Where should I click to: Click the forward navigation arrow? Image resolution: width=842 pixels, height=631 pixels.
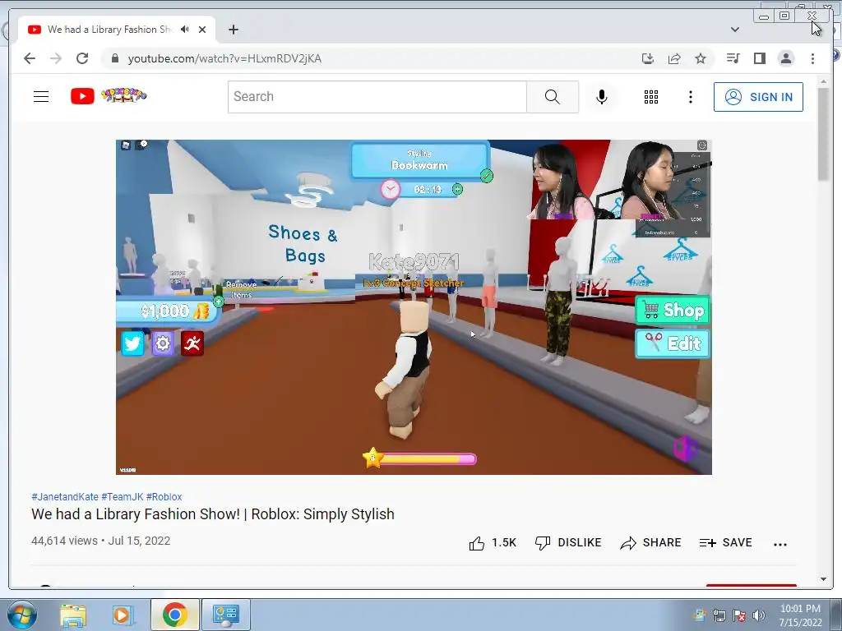point(56,58)
